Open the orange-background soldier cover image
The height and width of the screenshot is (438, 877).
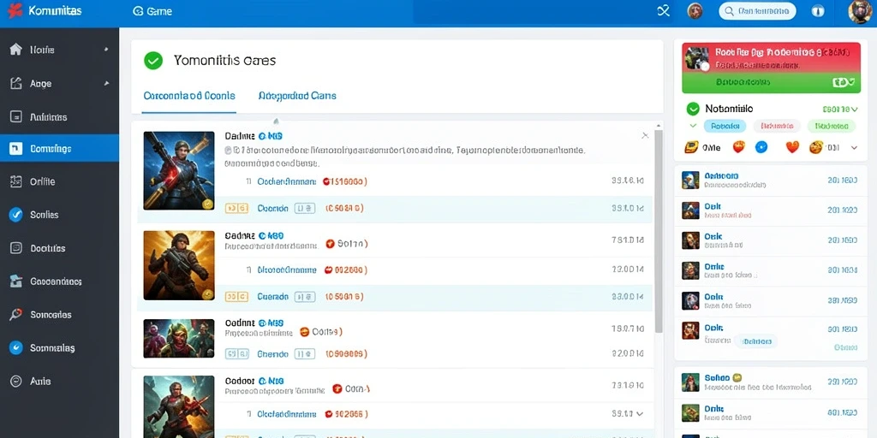click(179, 265)
